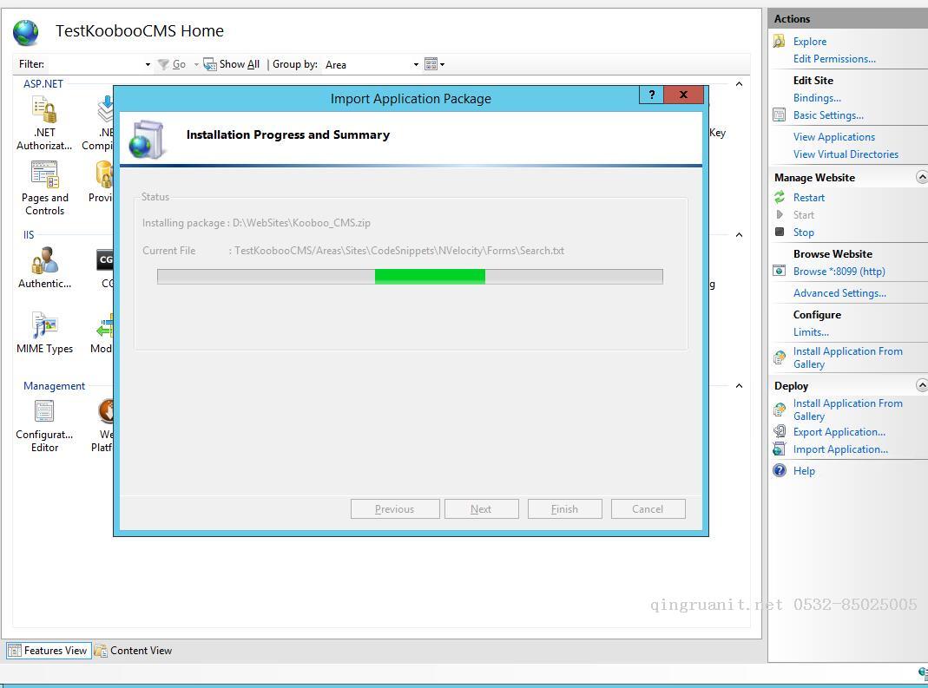928x688 pixels.
Task: Click the Previous button in dialog
Action: coord(395,508)
